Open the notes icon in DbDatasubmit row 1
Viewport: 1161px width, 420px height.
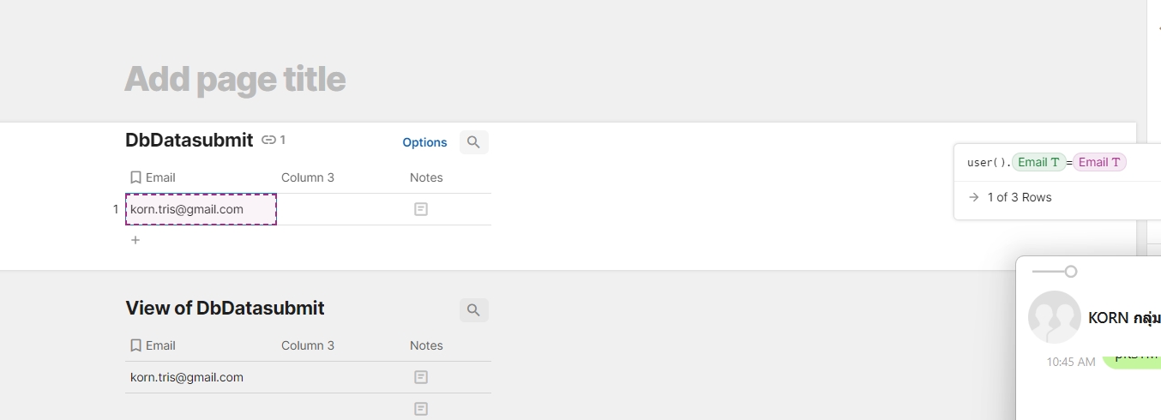coord(420,209)
